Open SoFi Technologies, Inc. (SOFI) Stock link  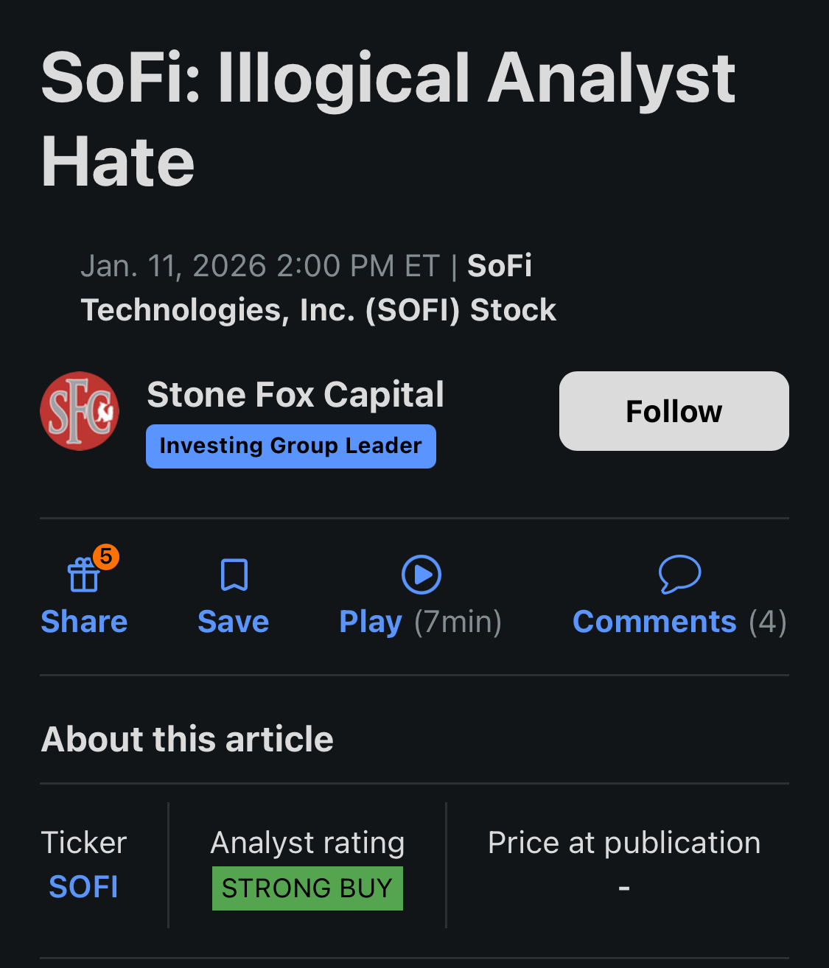click(x=318, y=309)
